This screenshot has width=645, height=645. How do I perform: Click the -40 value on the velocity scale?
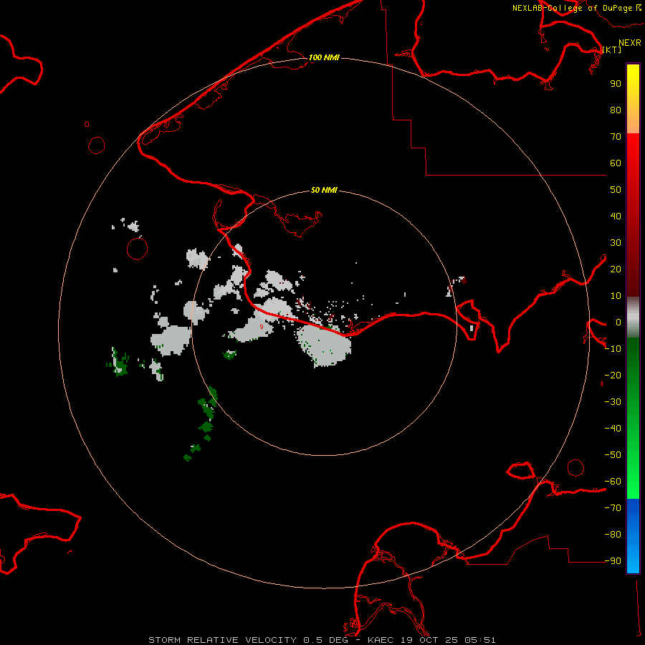(613, 429)
